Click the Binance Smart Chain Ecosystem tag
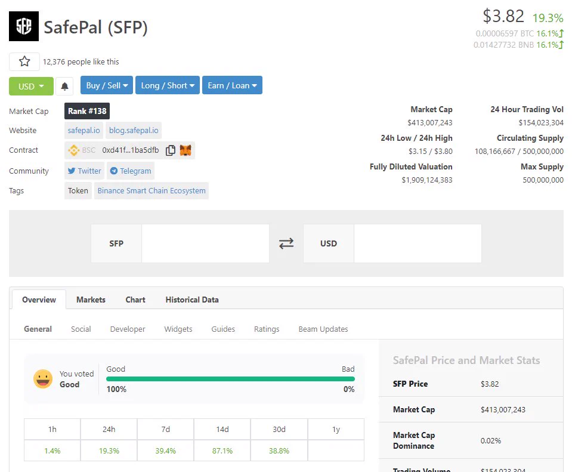 [x=151, y=190]
